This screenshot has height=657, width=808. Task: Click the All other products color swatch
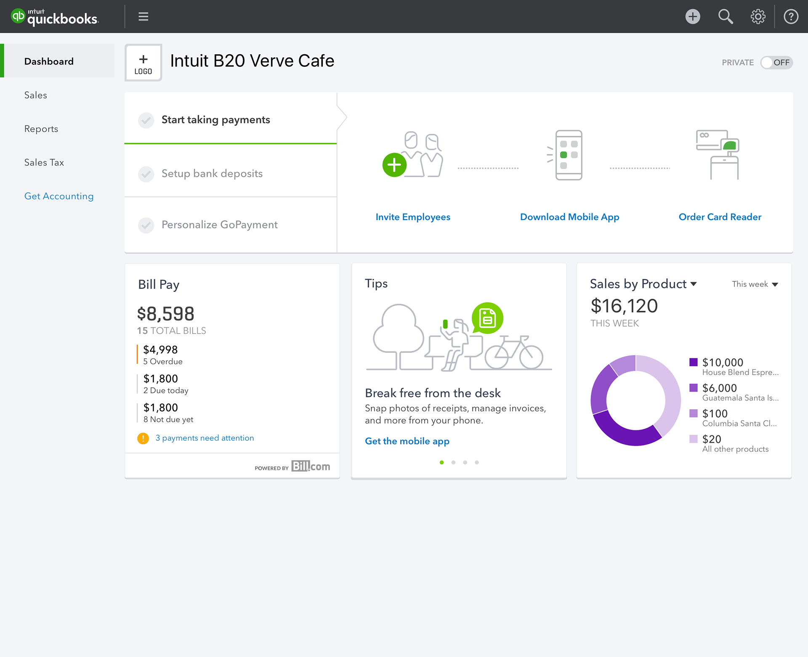tap(694, 439)
